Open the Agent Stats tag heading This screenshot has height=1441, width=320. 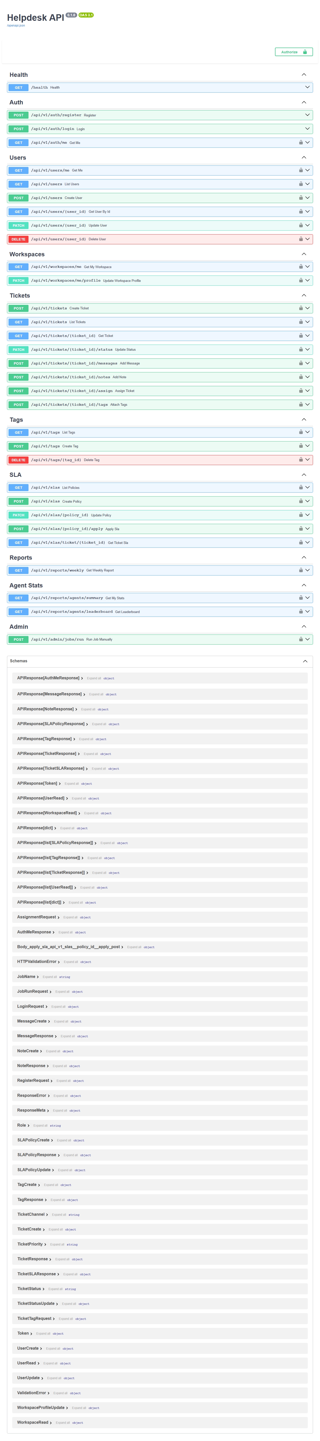[26, 585]
